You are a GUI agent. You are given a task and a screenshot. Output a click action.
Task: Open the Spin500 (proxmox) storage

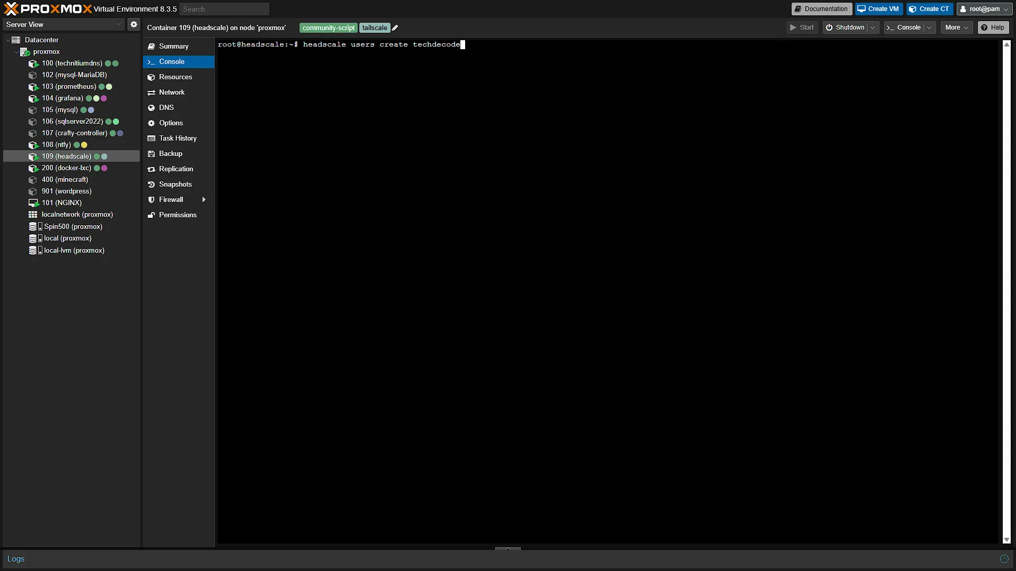73,227
